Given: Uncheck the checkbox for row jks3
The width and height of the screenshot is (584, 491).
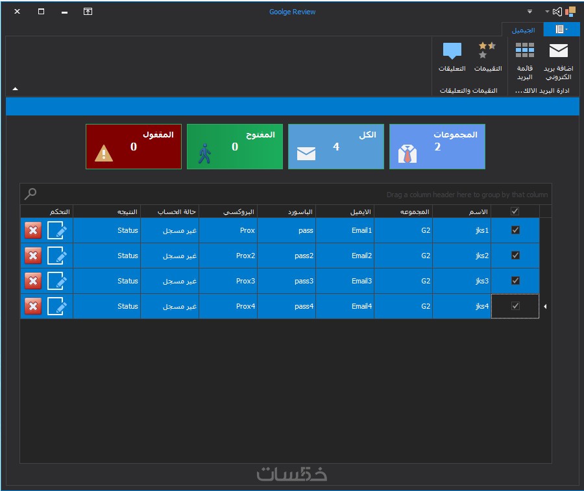Looking at the screenshot, I should point(515,281).
